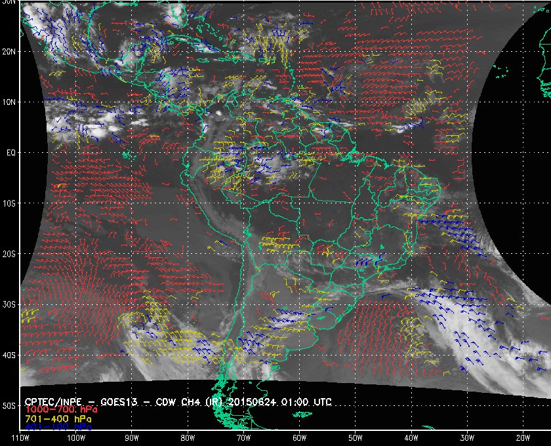Click the 20S latitude label
The image size is (551, 446).
9,254
